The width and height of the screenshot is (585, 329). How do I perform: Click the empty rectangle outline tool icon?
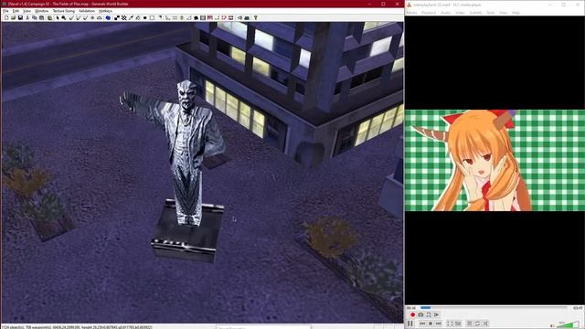tap(152, 17)
